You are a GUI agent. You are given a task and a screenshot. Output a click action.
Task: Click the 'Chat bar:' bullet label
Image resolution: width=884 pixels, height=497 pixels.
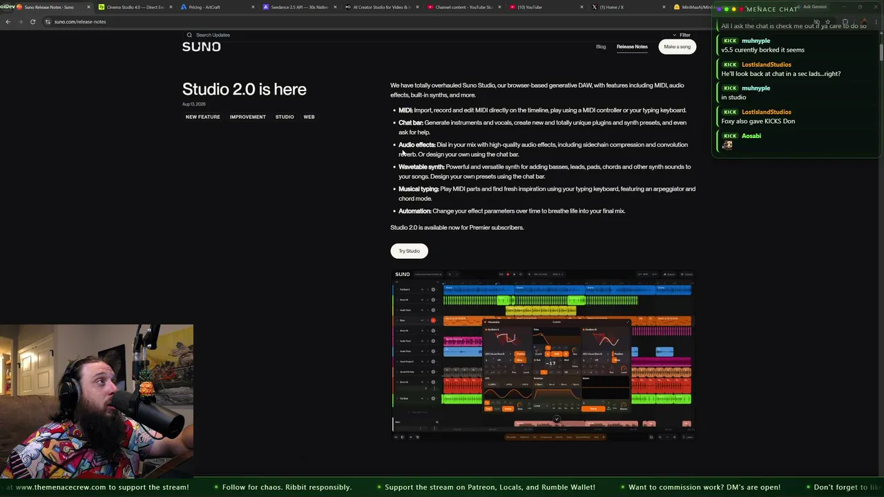coord(411,123)
